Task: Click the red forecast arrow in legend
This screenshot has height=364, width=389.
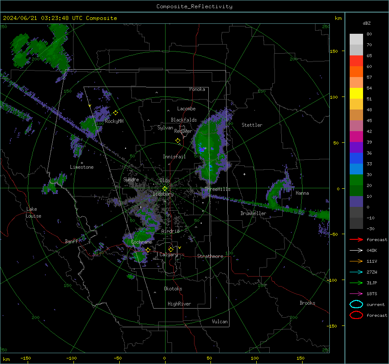Action: [356, 239]
